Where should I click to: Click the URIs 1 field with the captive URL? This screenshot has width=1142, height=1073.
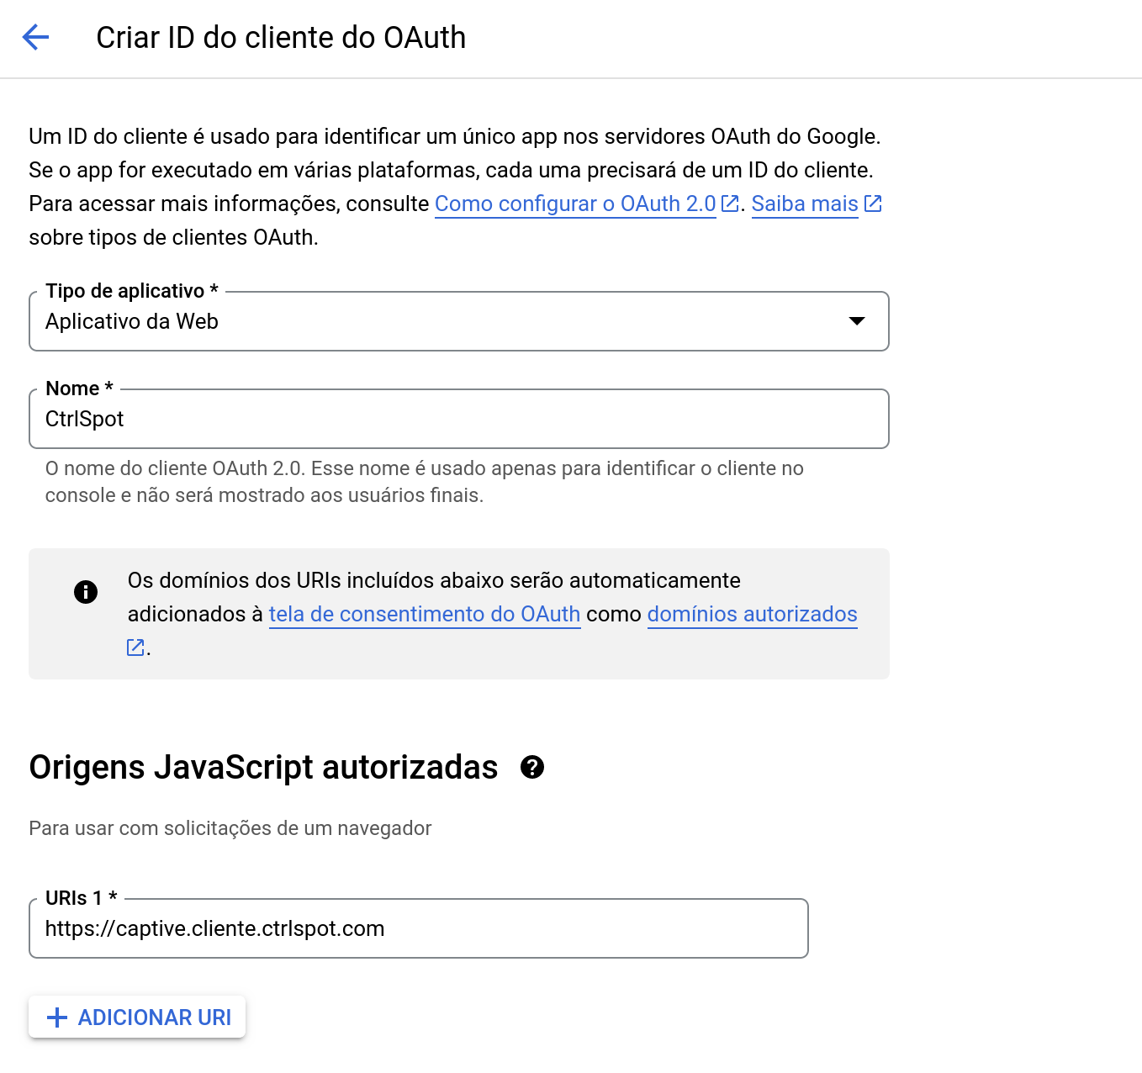point(419,928)
